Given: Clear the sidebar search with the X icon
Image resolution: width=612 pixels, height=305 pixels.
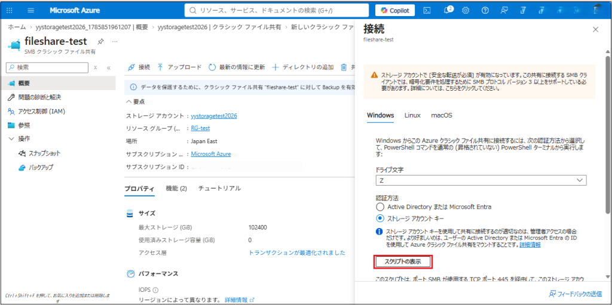Looking at the screenshot, I should pyautogui.click(x=95, y=67).
